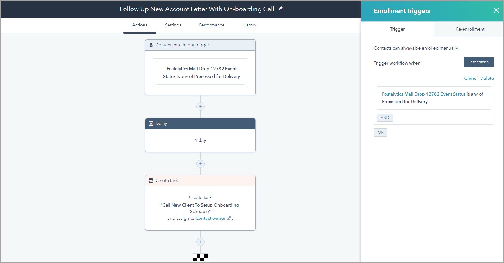The image size is (504, 263).
Task: Switch to the Actions tab
Action: (x=140, y=25)
